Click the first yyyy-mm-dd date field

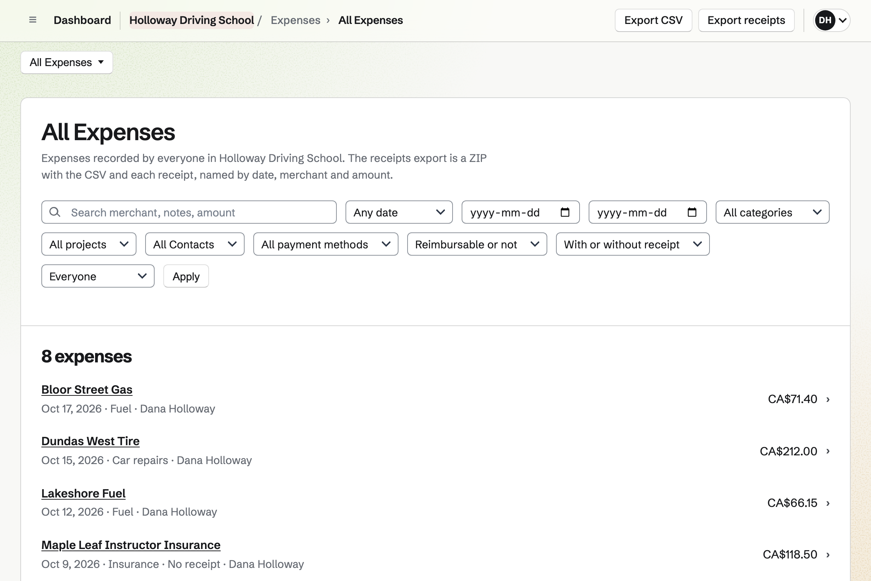click(x=520, y=212)
